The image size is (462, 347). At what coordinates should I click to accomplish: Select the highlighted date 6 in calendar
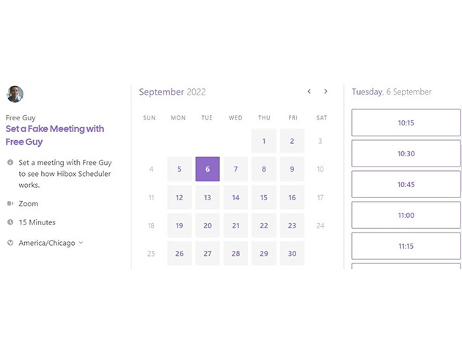point(208,169)
